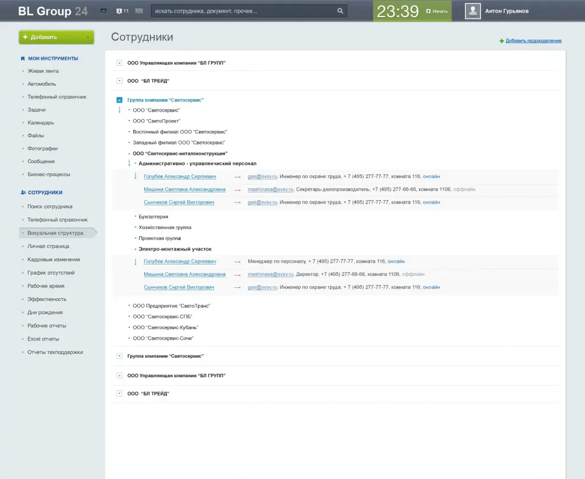The image size is (585, 479).
Task: Click the user avatar next to Антон Гурьянов
Action: pyautogui.click(x=472, y=11)
